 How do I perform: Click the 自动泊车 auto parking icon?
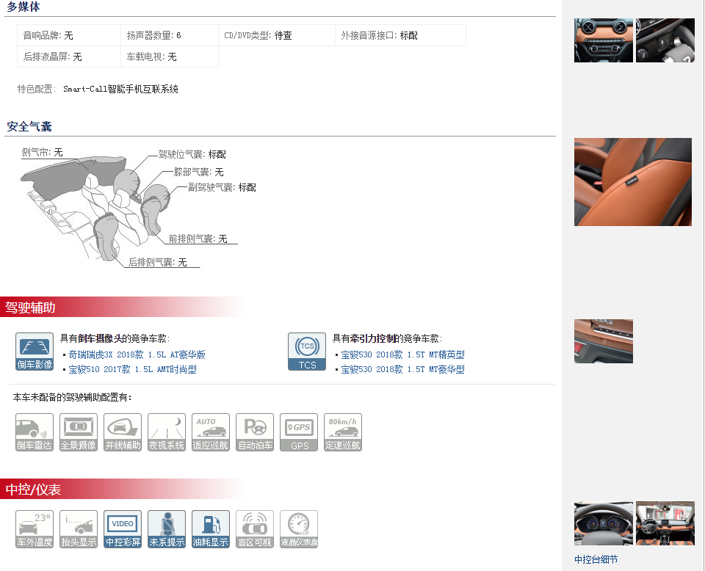pyautogui.click(x=255, y=432)
